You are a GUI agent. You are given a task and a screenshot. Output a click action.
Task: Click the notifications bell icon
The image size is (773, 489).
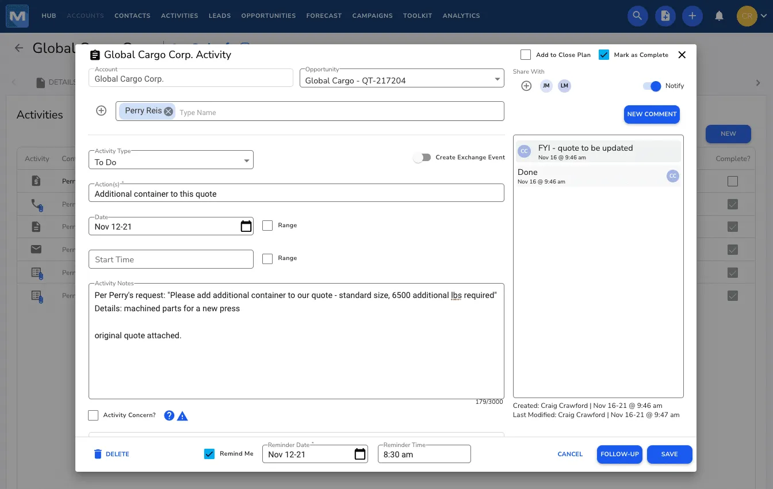719,16
